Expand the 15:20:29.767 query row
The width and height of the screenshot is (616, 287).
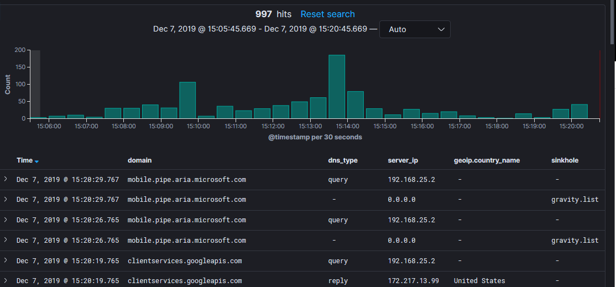(x=6, y=179)
